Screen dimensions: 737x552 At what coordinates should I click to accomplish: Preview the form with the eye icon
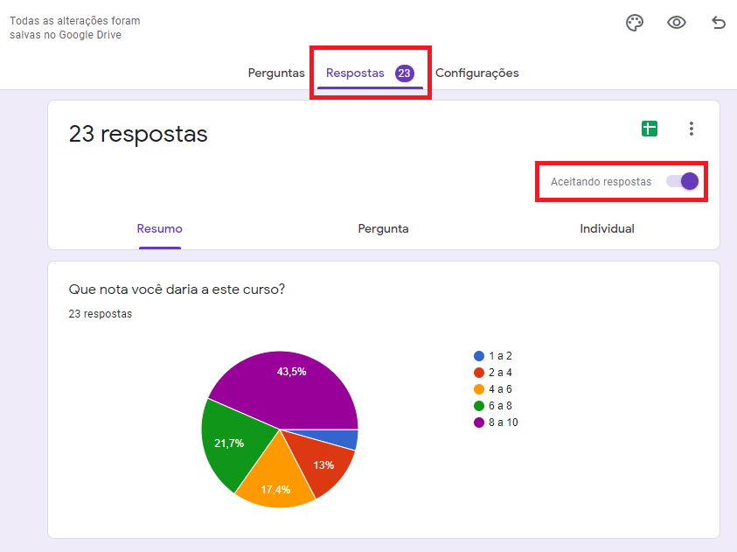pos(677,23)
